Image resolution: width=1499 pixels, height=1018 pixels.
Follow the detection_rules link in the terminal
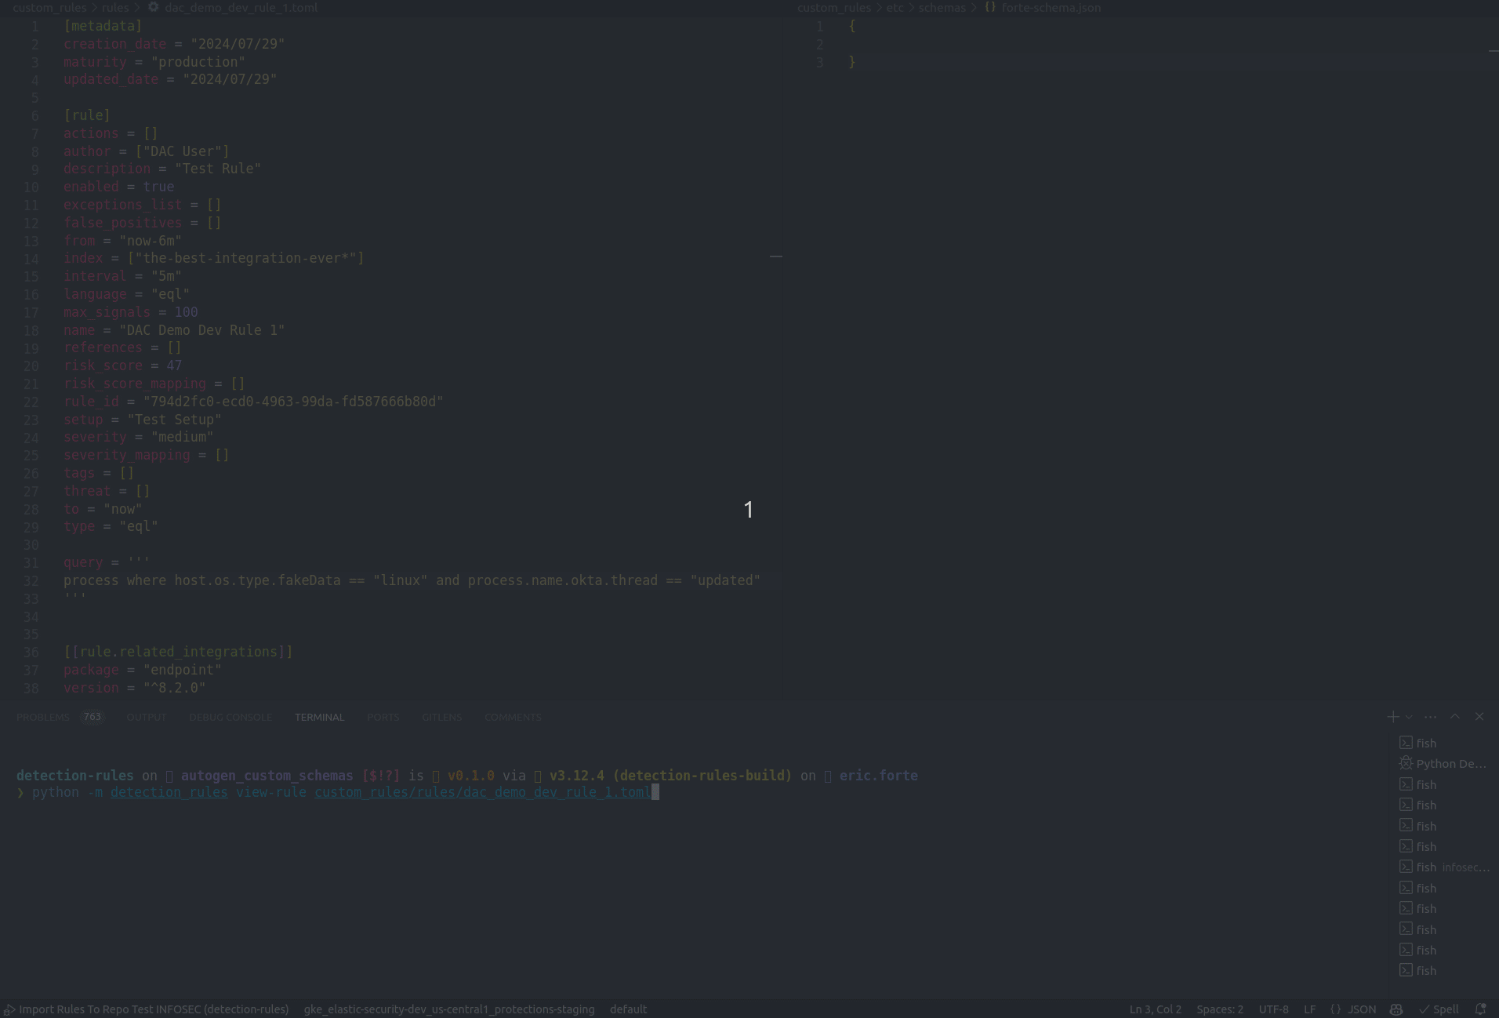(x=169, y=792)
